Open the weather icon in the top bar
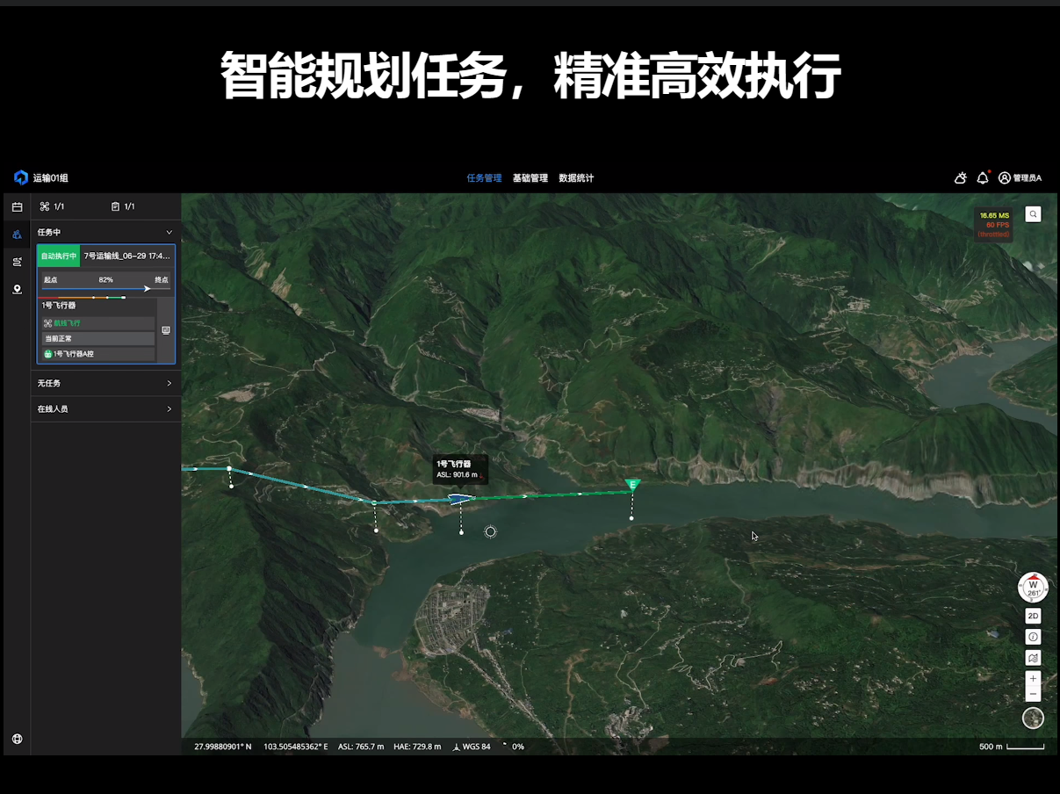The width and height of the screenshot is (1060, 794). pos(960,177)
